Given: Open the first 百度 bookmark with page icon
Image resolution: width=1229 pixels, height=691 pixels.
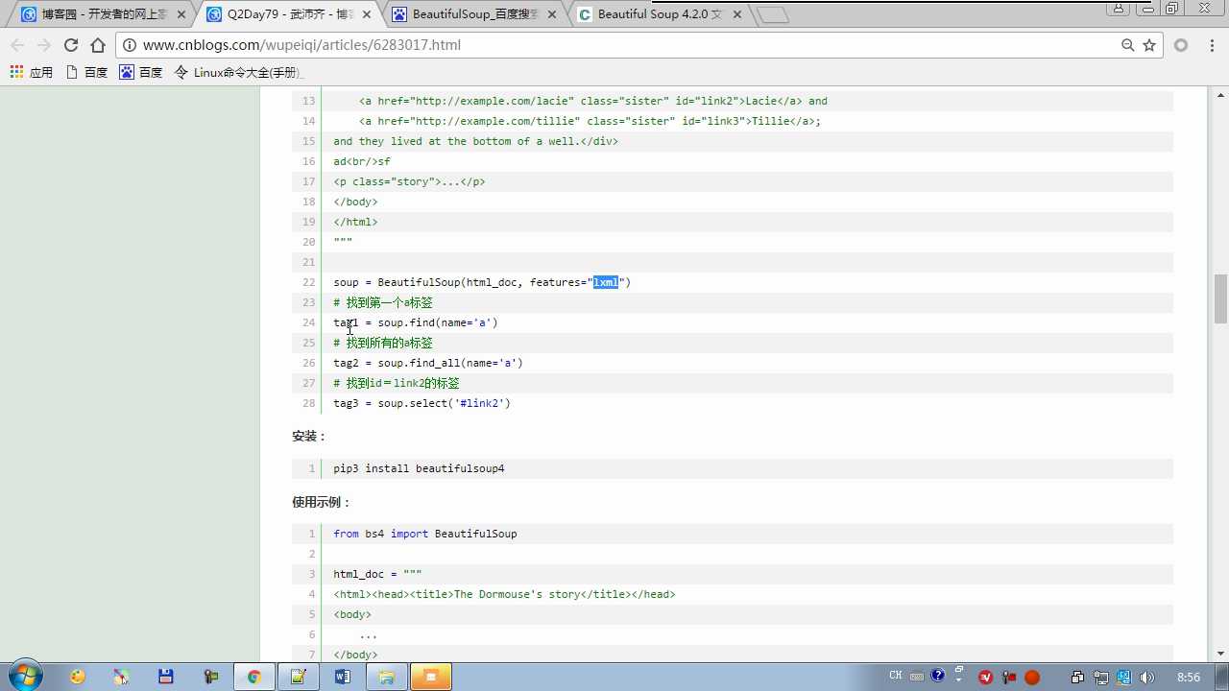Looking at the screenshot, I should tap(86, 72).
